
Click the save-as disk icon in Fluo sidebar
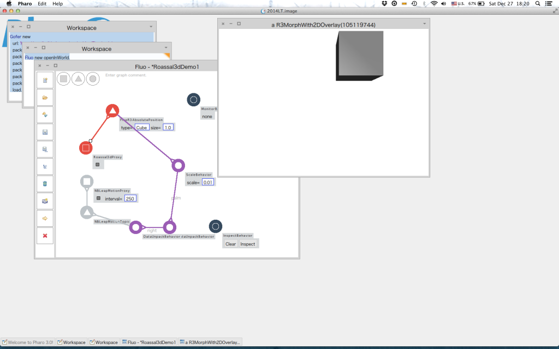click(x=45, y=149)
